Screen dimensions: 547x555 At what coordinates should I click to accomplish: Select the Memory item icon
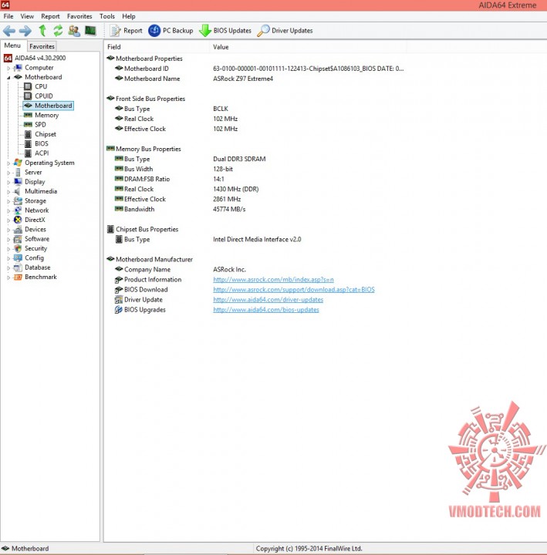coord(28,115)
